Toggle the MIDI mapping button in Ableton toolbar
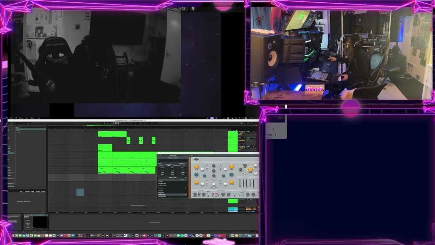Viewport: 435px width, 245px height. [x=248, y=123]
